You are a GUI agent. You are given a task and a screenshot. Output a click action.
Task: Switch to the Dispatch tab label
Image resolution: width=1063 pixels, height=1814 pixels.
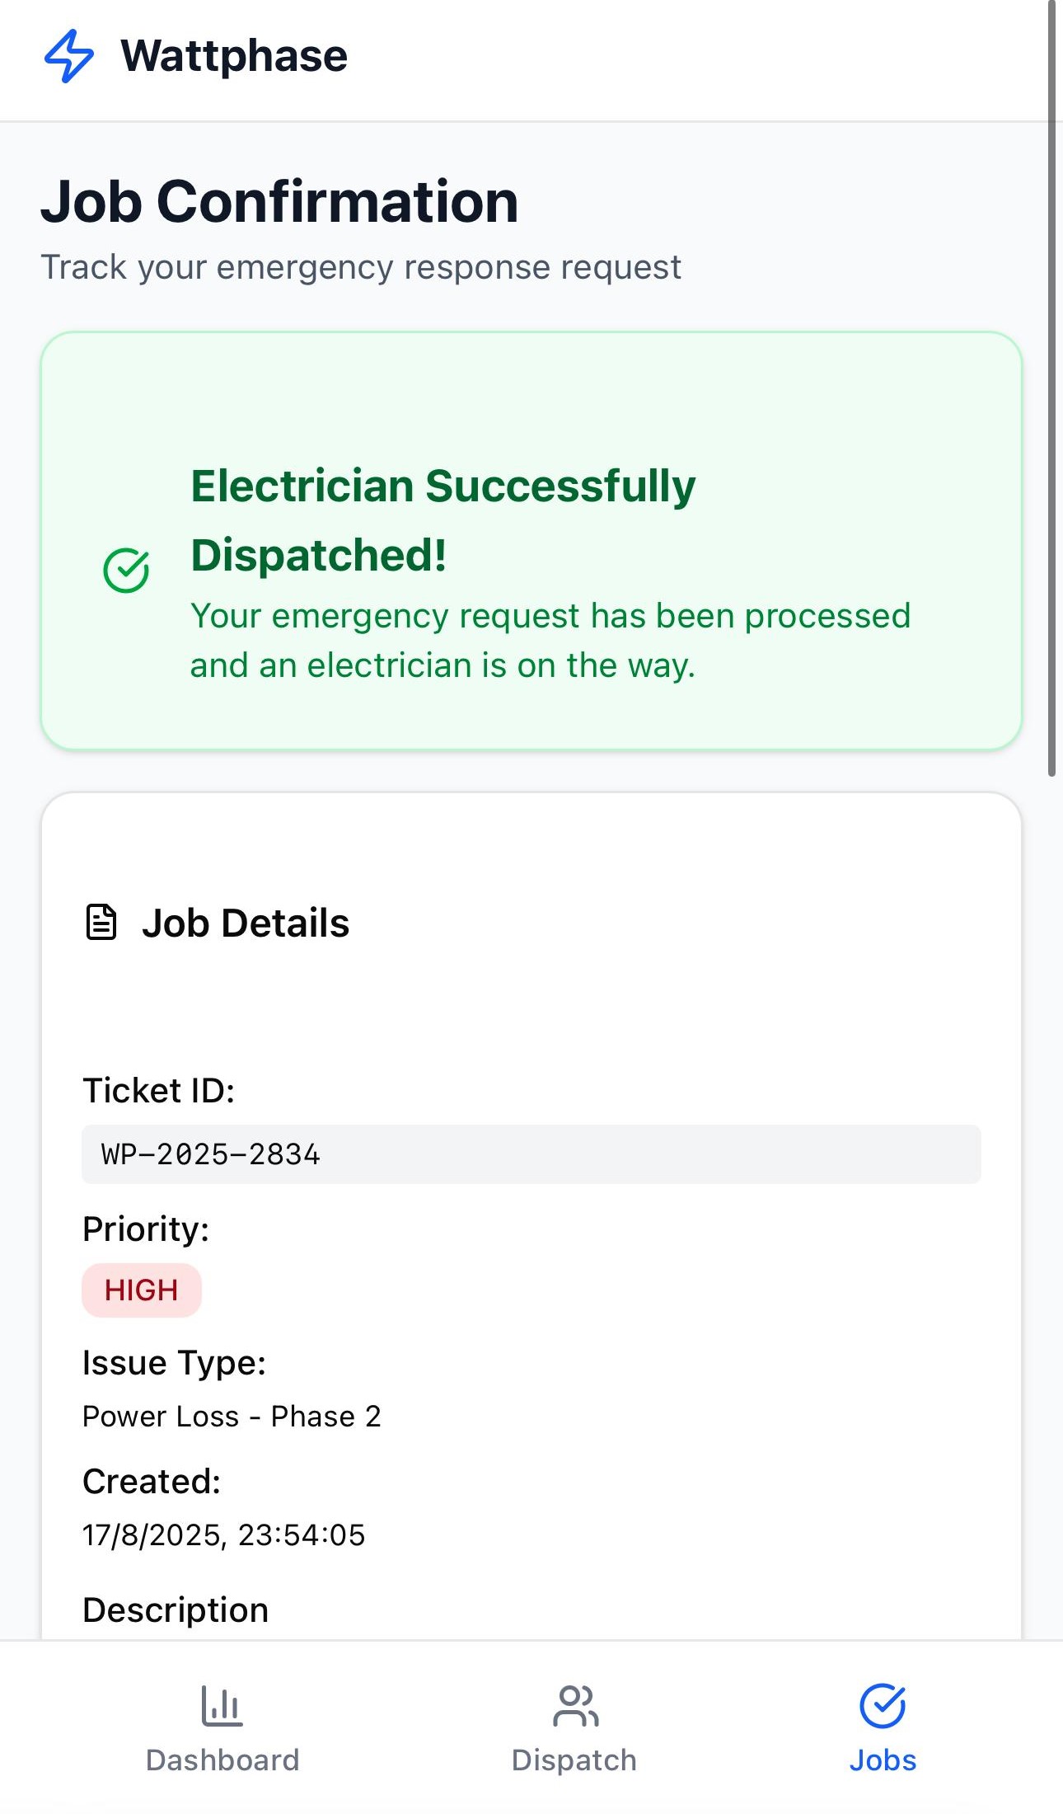tap(574, 1760)
